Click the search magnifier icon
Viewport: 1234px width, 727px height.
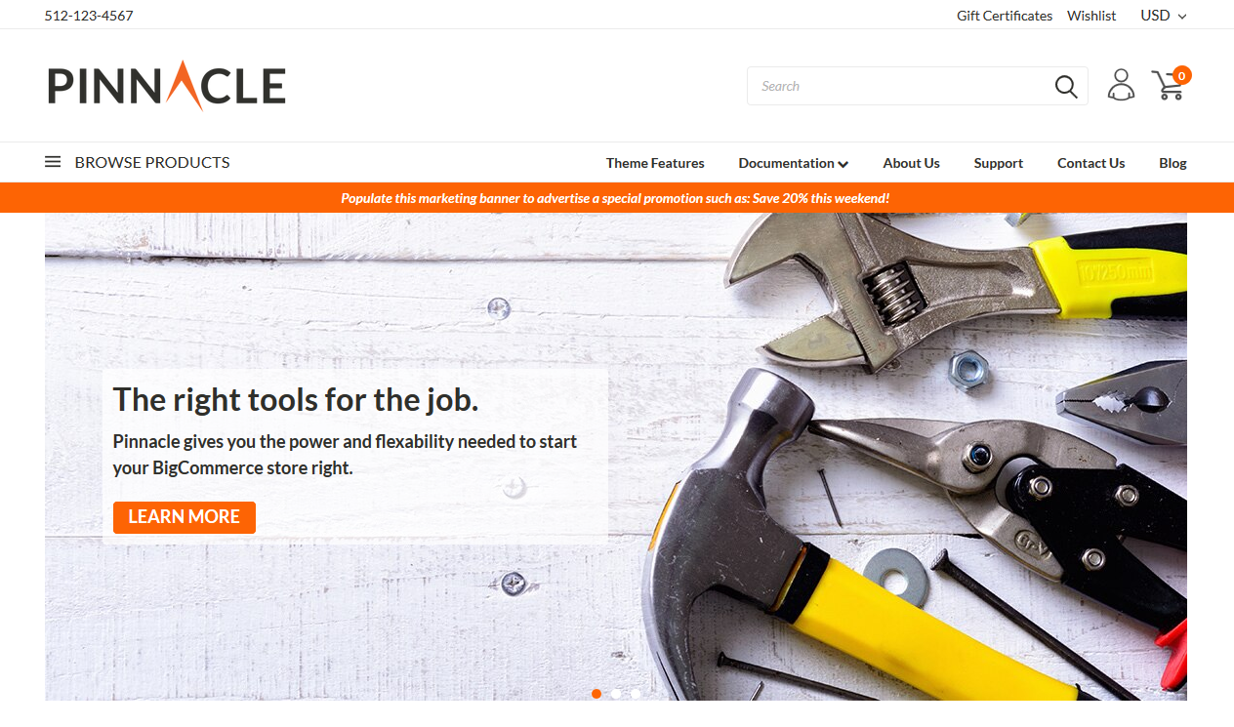click(1066, 86)
